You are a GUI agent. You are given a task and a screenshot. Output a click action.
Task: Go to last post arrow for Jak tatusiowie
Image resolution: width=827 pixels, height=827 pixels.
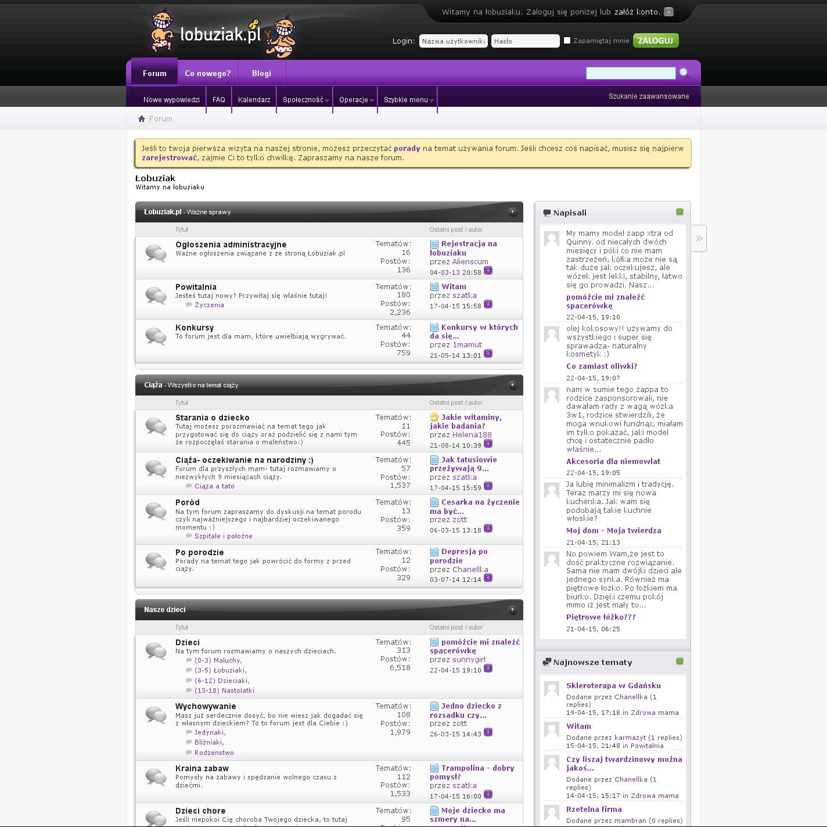click(x=488, y=486)
